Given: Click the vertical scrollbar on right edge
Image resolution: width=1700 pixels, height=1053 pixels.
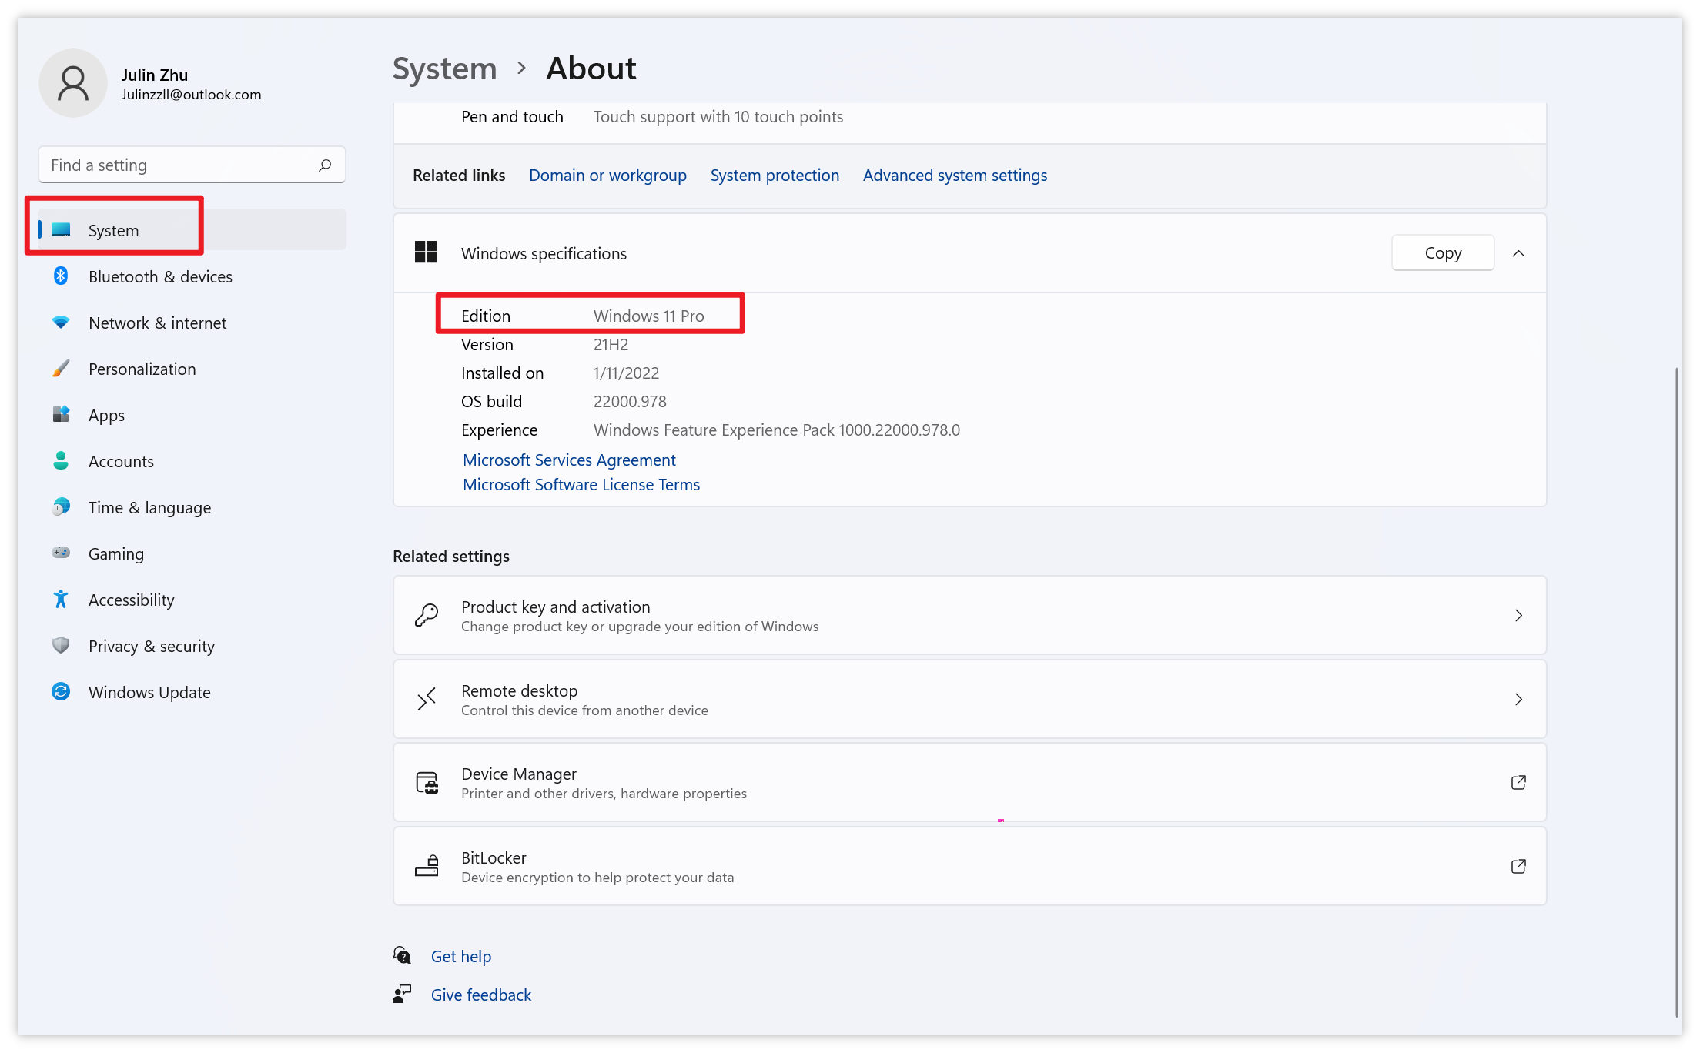Looking at the screenshot, I should [1677, 691].
